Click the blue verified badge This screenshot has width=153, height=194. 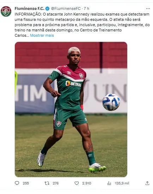pyautogui.click(x=47, y=8)
